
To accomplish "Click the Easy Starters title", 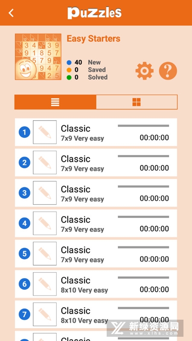I will coord(93,39).
